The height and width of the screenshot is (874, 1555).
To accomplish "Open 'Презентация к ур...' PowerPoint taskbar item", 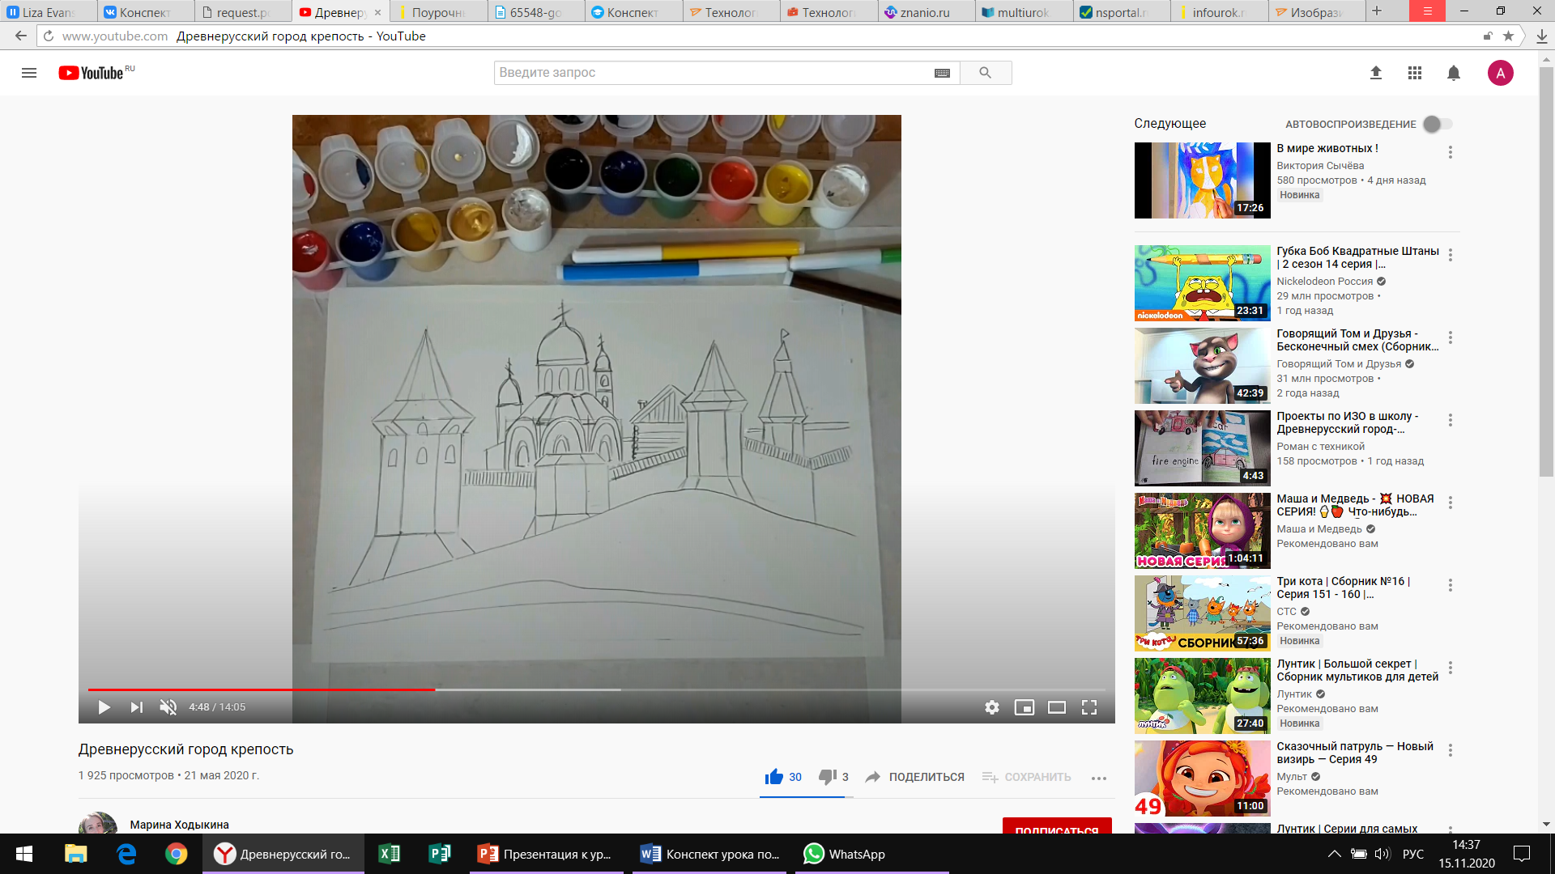I will (x=546, y=854).
